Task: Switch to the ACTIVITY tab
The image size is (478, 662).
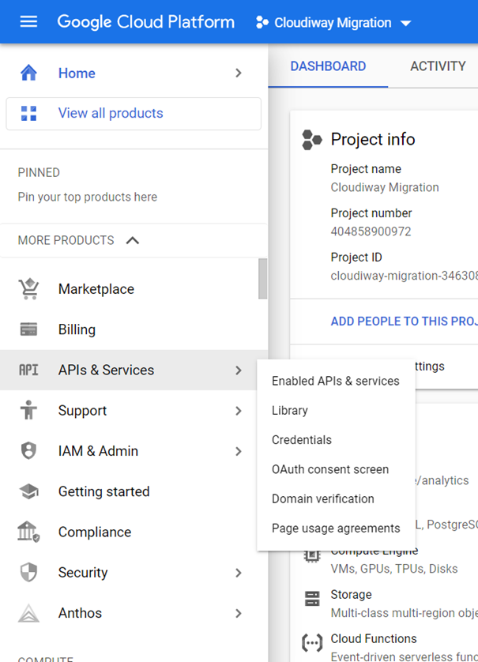Action: (x=435, y=66)
